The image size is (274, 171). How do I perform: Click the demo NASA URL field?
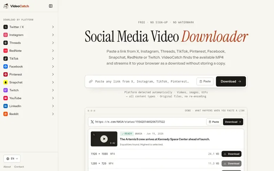tap(130, 122)
